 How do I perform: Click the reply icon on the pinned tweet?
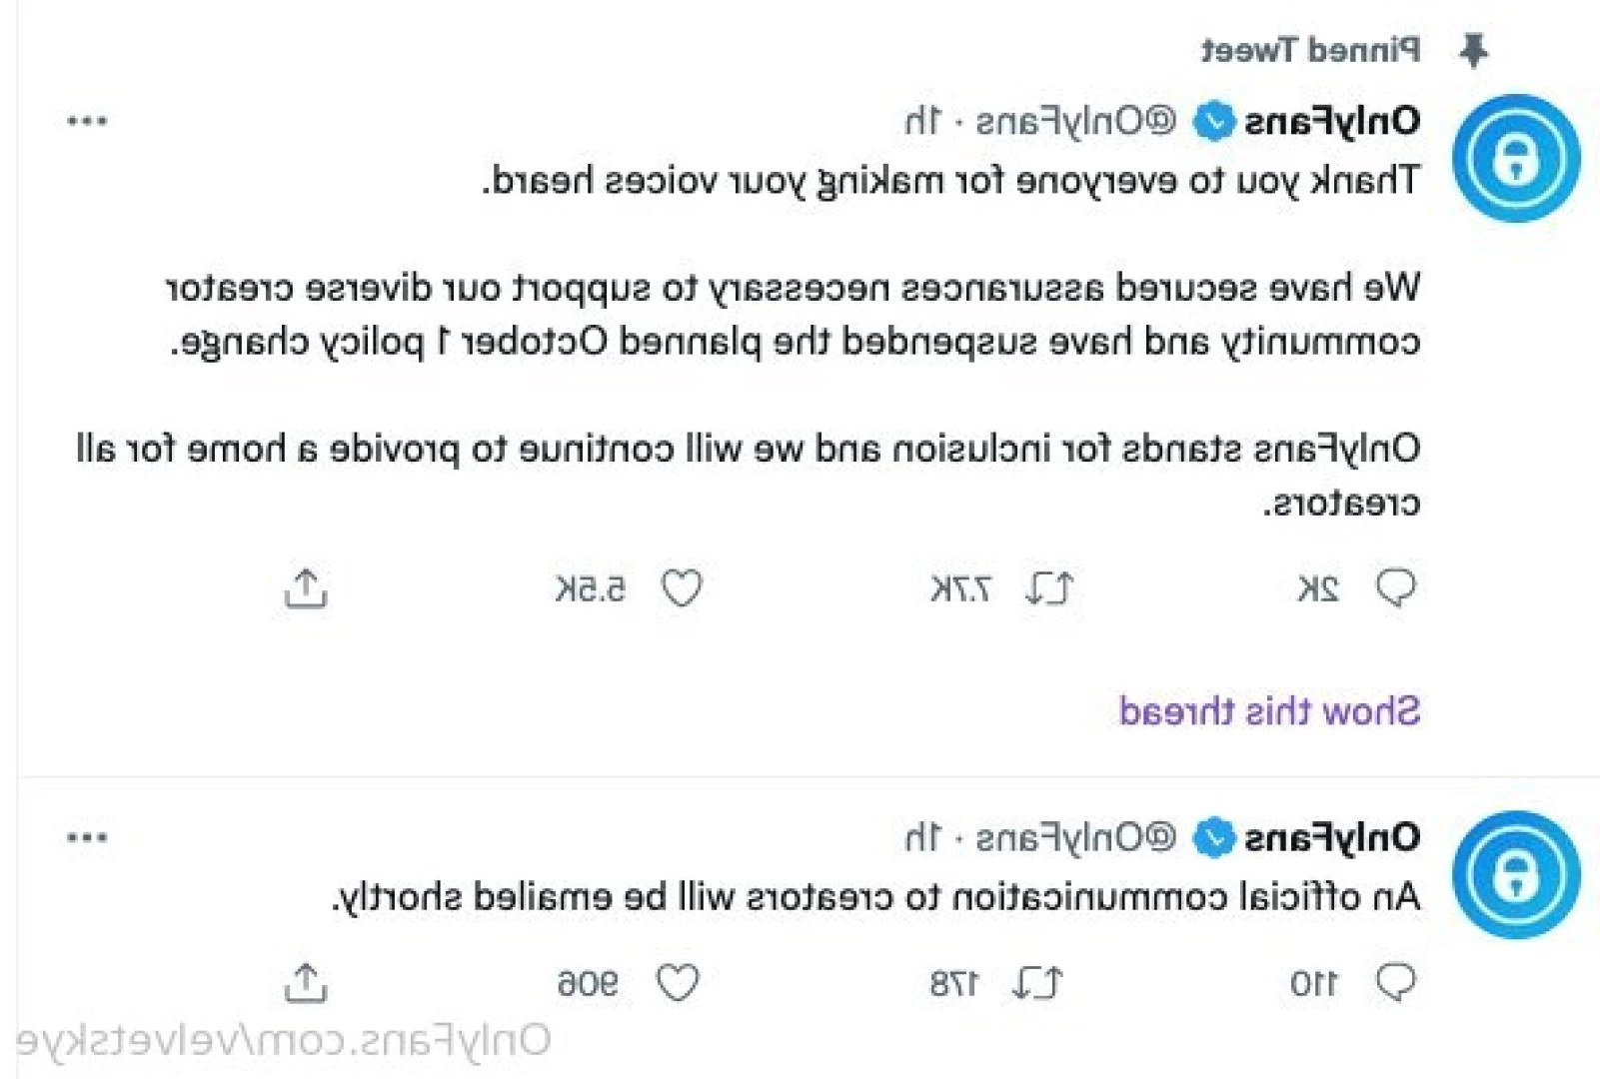pyautogui.click(x=1395, y=588)
